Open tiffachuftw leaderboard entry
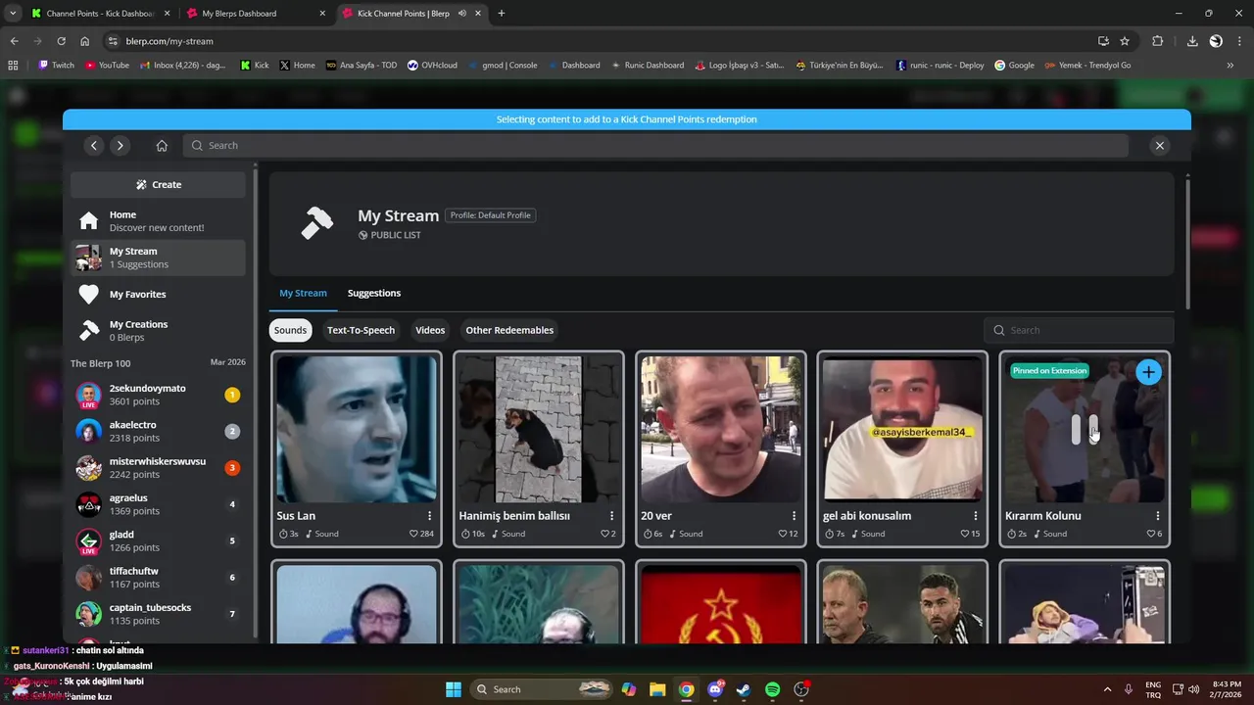 click(x=158, y=577)
